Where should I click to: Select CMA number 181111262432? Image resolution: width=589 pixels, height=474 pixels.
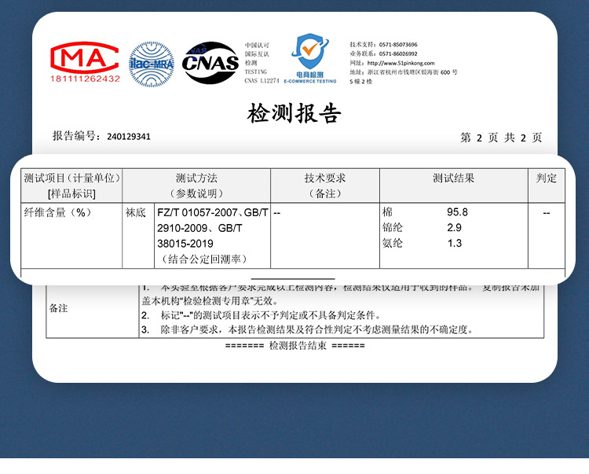[x=86, y=79]
